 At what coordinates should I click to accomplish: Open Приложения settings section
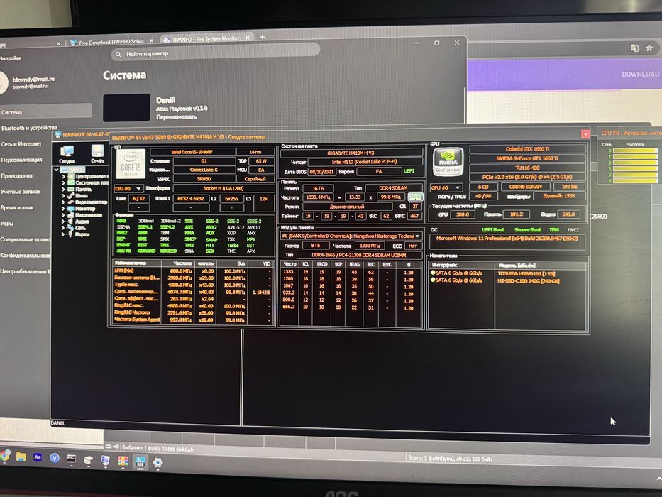point(16,175)
